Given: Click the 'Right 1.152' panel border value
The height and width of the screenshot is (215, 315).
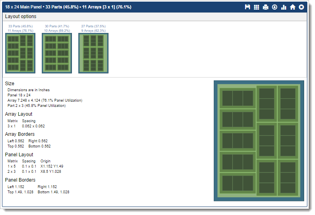Looking at the screenshot, I should pos(47,186).
